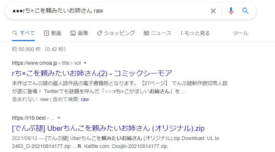
Task: Click the 含めて検索 raw link
Action: pyautogui.click(x=85, y=99)
